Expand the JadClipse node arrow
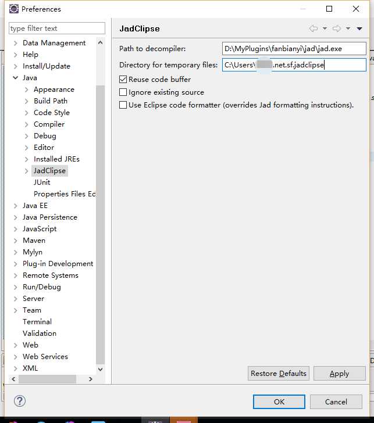The image size is (374, 423). point(26,171)
